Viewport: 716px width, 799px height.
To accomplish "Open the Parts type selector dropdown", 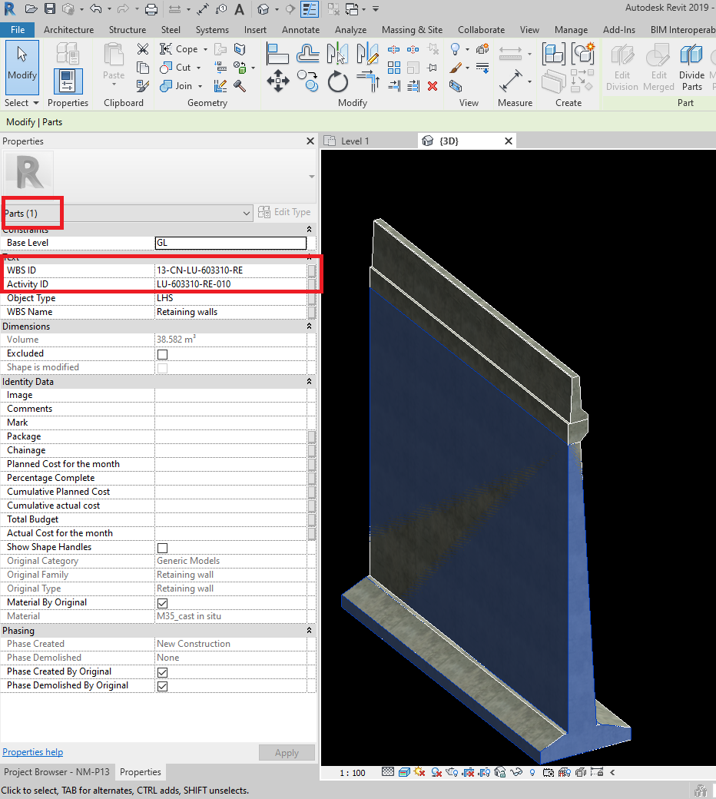I will click(245, 213).
